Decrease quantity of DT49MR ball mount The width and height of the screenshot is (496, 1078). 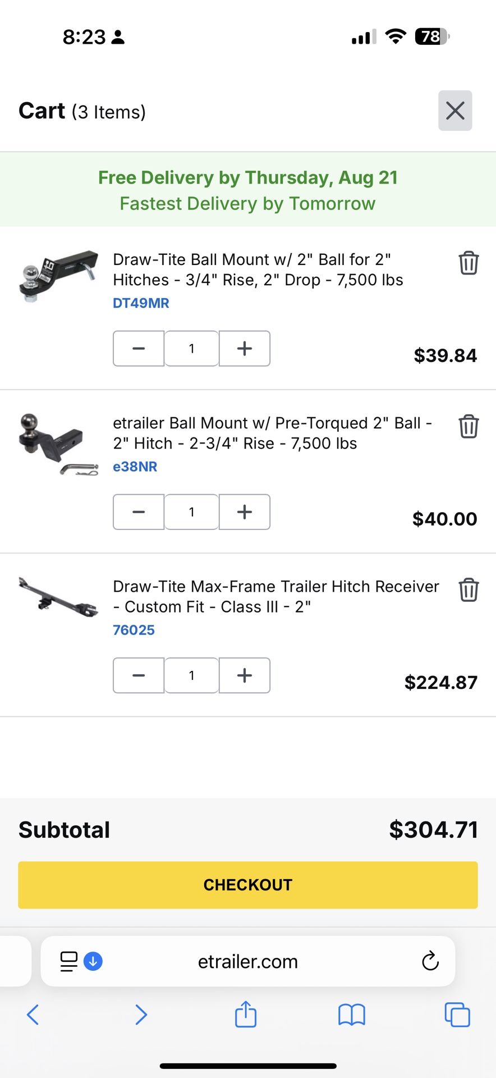click(139, 349)
